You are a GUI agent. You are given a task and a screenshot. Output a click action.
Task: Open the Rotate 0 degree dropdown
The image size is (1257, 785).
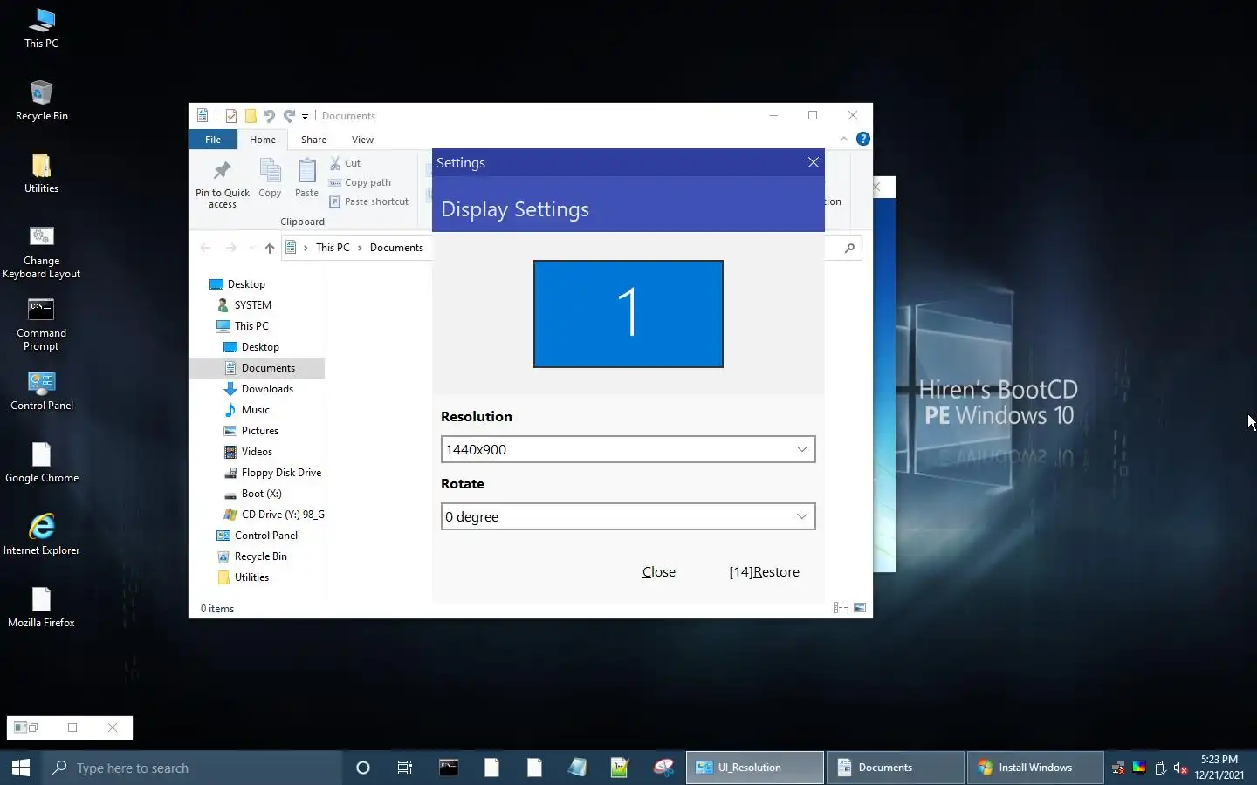click(628, 516)
